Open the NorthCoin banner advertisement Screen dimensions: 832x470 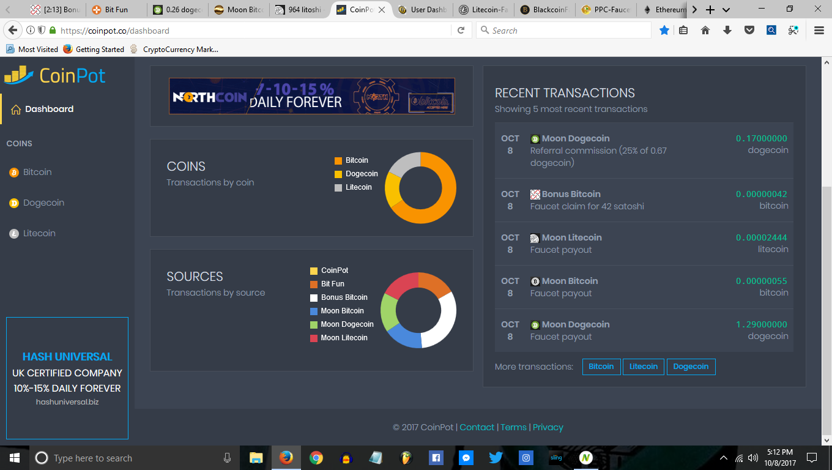[x=312, y=96]
